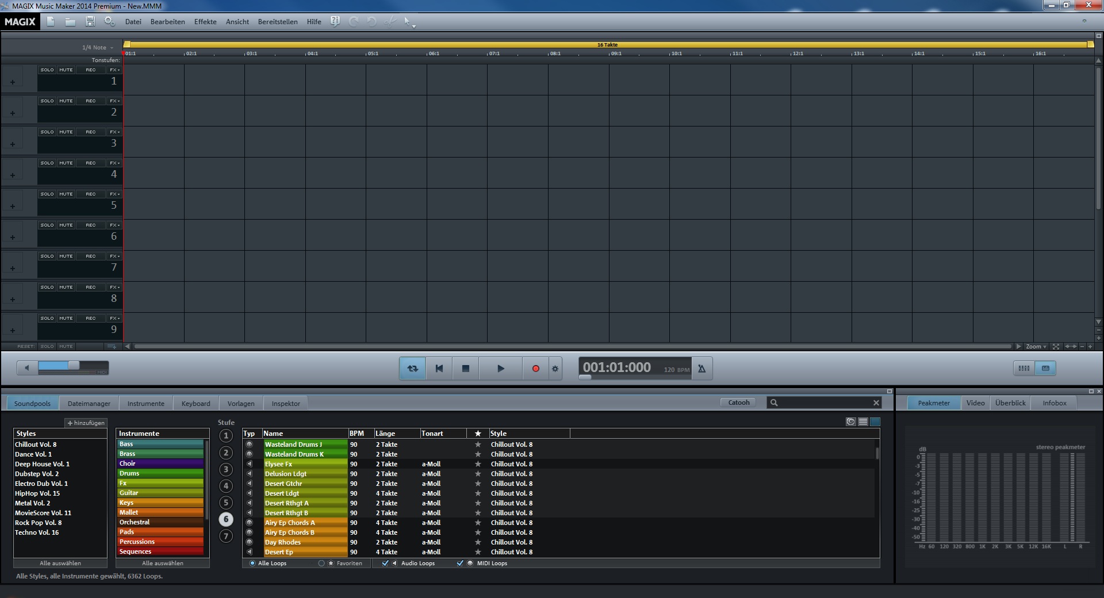Click the hinzufügen button above Styles

coord(86,423)
